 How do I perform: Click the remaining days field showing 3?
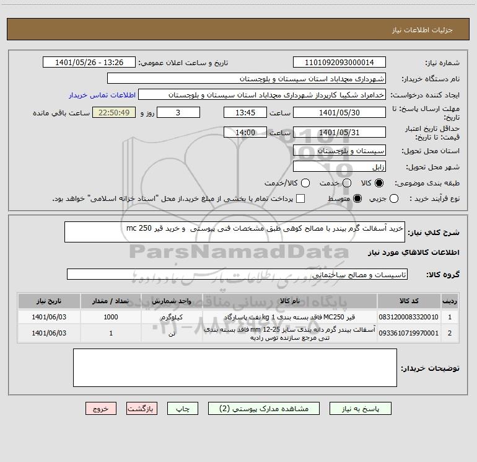[178, 112]
